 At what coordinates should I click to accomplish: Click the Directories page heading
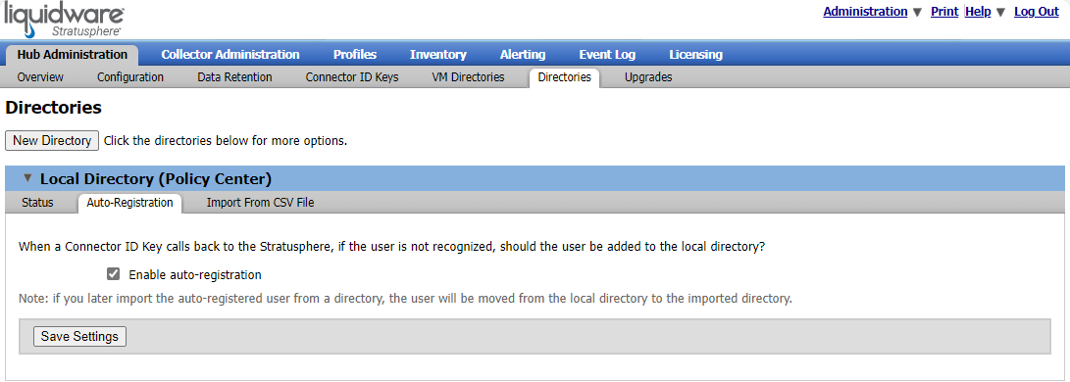coord(53,108)
